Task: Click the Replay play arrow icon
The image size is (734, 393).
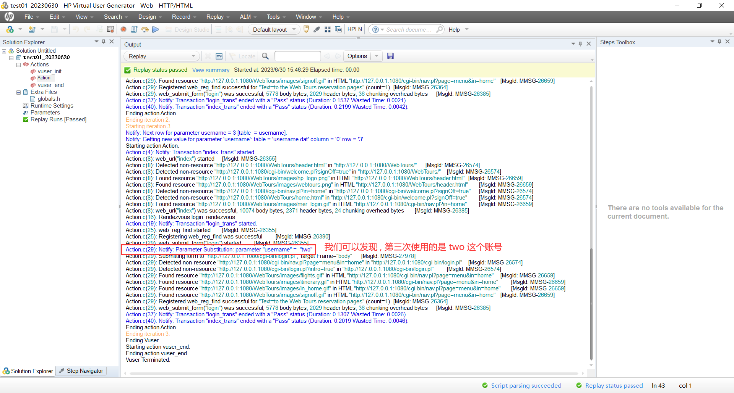Action: (x=155, y=29)
